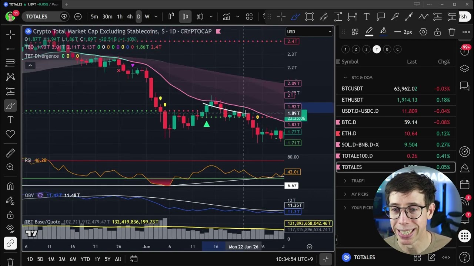Open more options in drawing toolbar

tap(466, 32)
